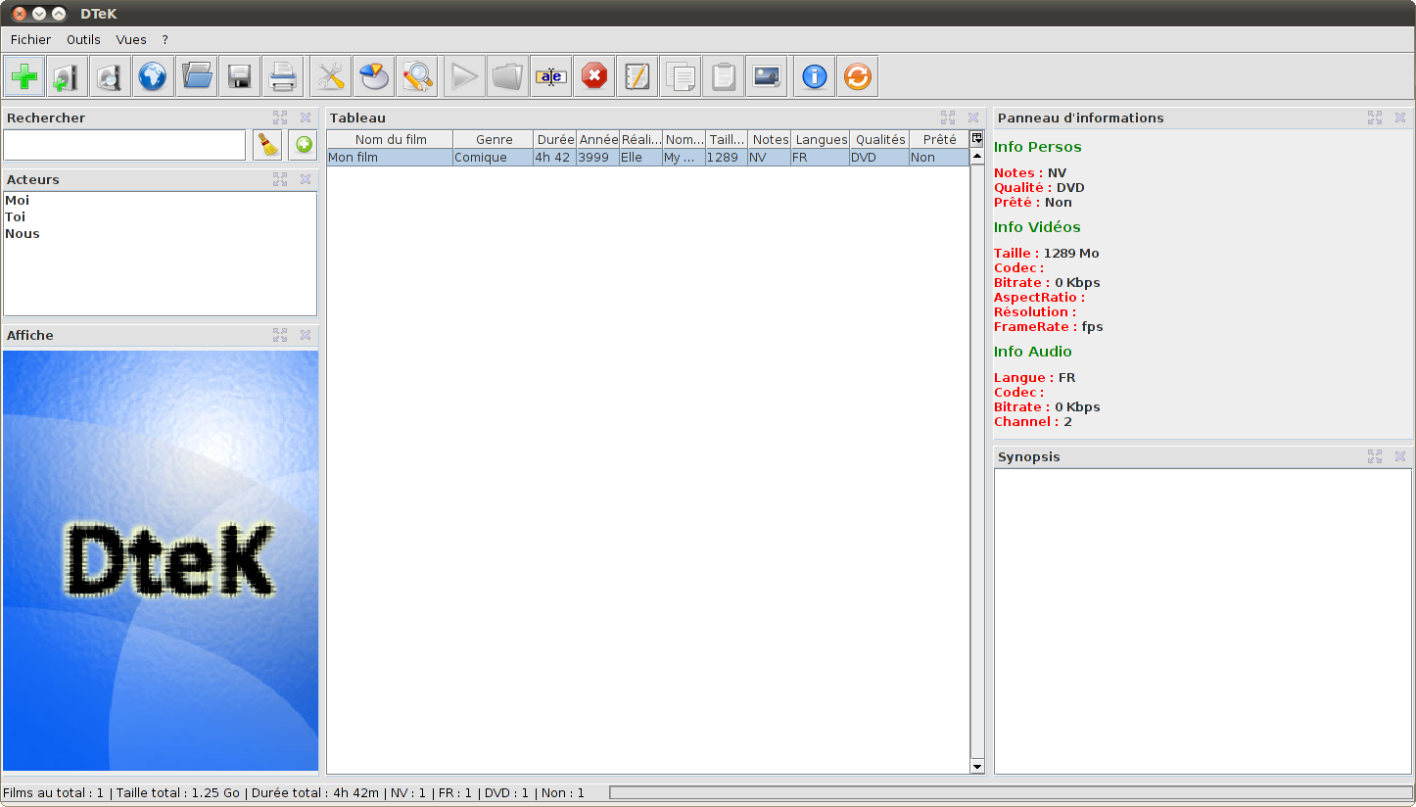1416x807 pixels.
Task: Click the blue open-folder toolbar icon
Action: click(x=197, y=76)
